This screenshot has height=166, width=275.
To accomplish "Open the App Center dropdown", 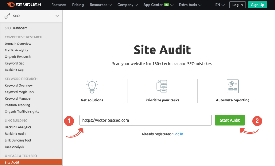I will coord(158,5).
